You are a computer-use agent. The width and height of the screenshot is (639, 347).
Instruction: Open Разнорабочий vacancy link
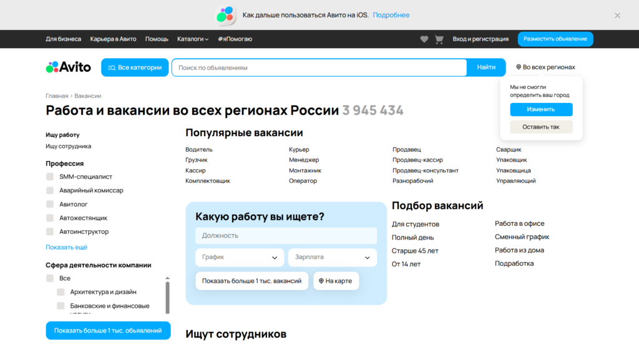(413, 180)
